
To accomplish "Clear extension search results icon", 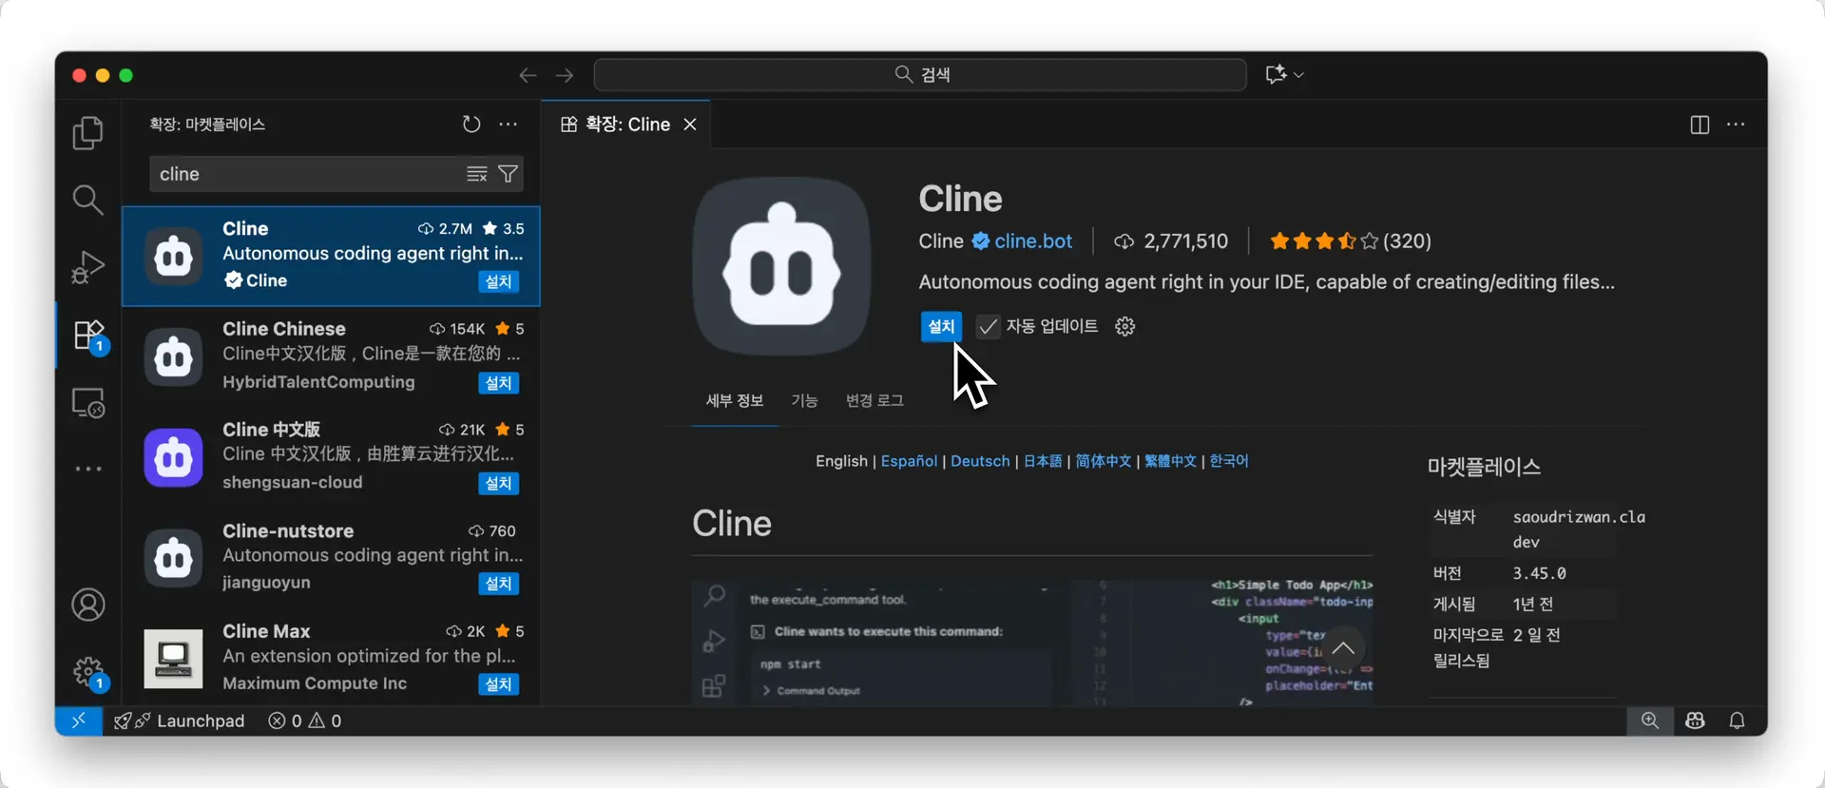I will pyautogui.click(x=477, y=174).
